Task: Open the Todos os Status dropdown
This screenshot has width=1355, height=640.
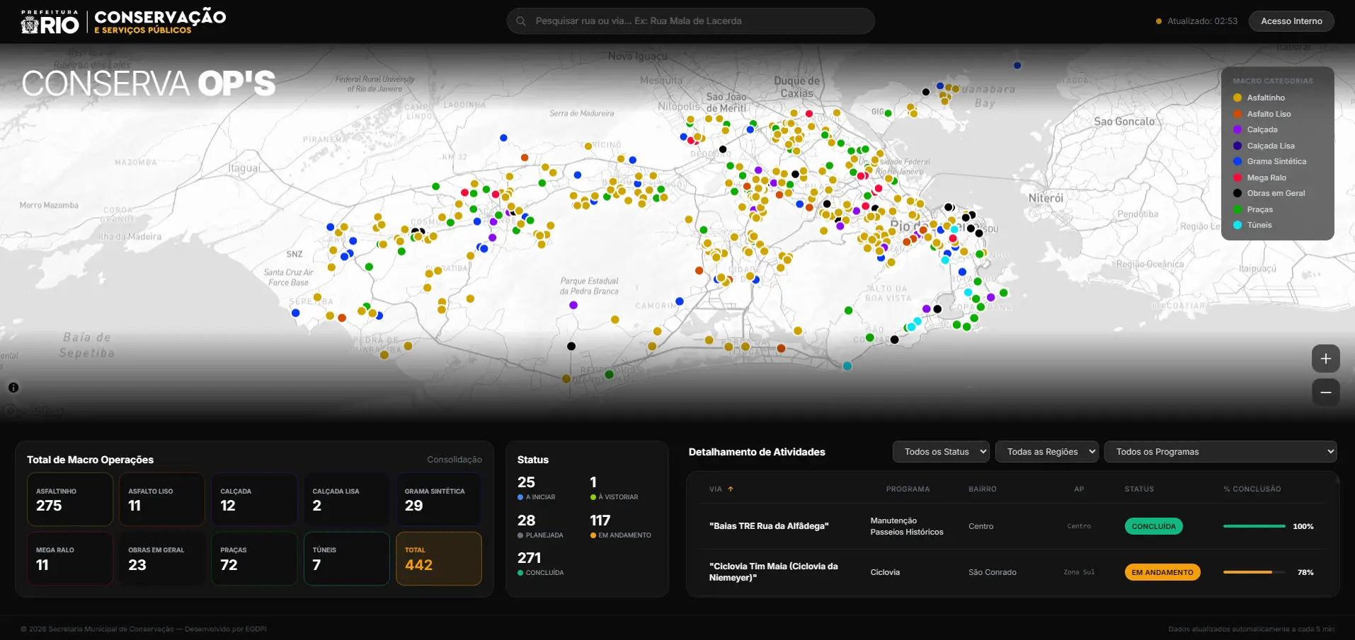Action: click(941, 452)
